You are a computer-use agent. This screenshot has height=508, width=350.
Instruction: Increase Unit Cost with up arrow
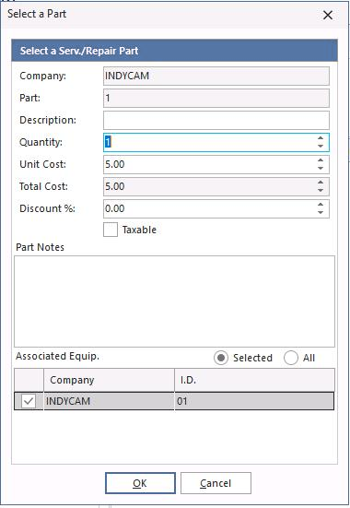click(x=321, y=160)
